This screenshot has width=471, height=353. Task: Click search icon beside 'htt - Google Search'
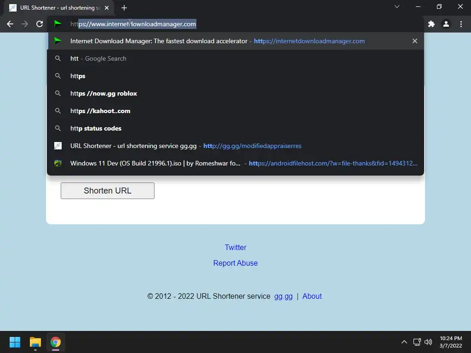[57, 58]
